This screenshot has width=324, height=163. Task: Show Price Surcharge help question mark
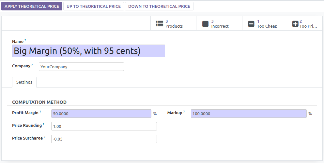pyautogui.click(x=44, y=137)
